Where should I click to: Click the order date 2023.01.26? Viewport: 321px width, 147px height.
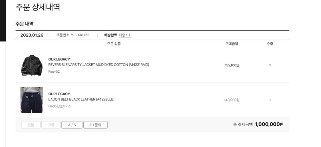[32, 35]
